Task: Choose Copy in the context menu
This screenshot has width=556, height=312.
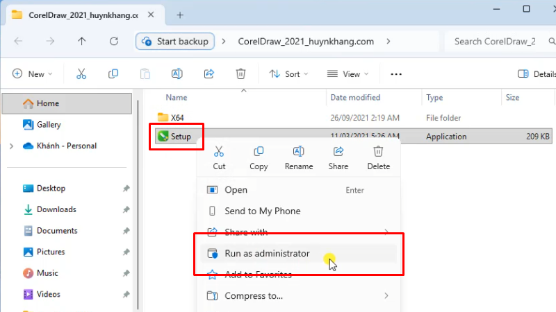Action: pos(259,158)
